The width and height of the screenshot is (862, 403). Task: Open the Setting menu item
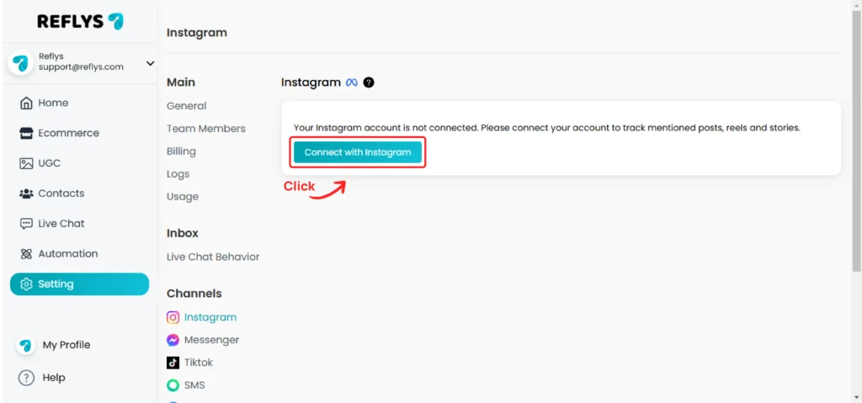[79, 284]
